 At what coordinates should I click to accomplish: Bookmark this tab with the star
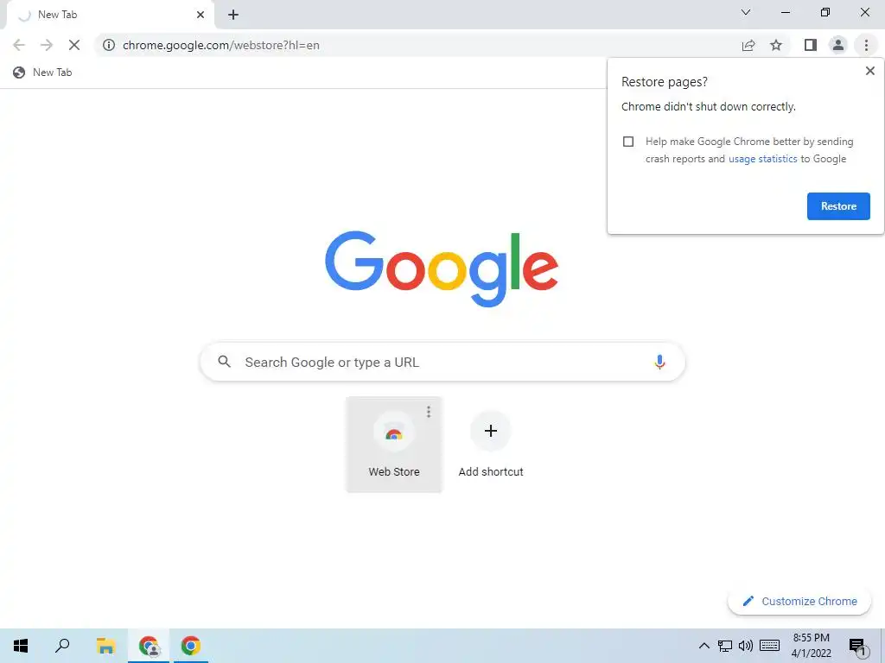[776, 45]
